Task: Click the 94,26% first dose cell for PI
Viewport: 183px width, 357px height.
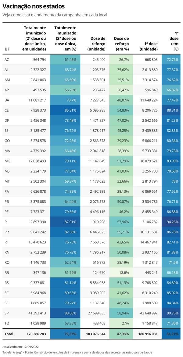Action: click(171, 222)
